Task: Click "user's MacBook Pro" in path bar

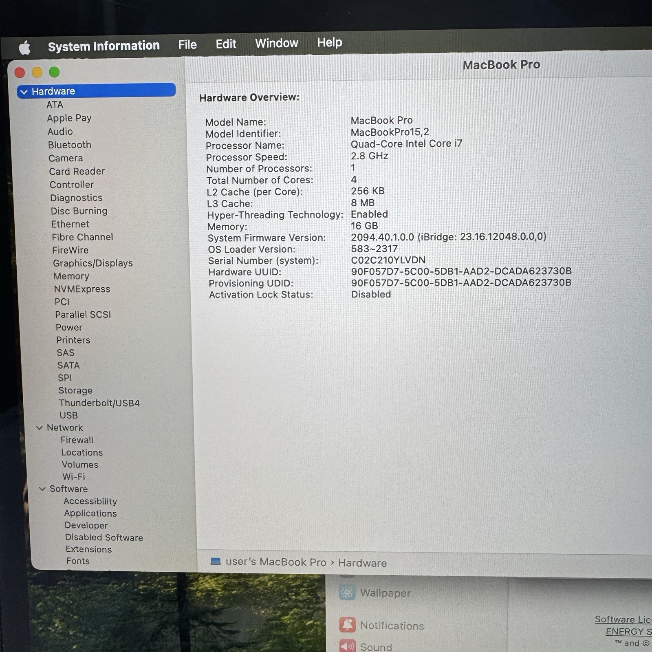Action: click(276, 562)
